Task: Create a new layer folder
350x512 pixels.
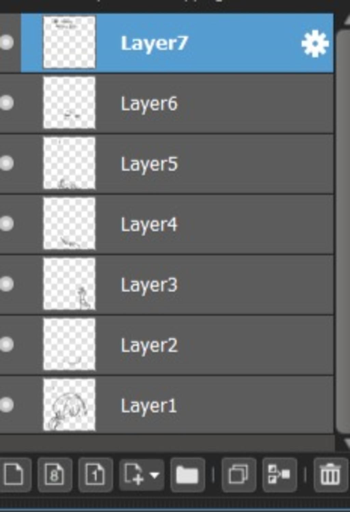Action: coord(187,474)
